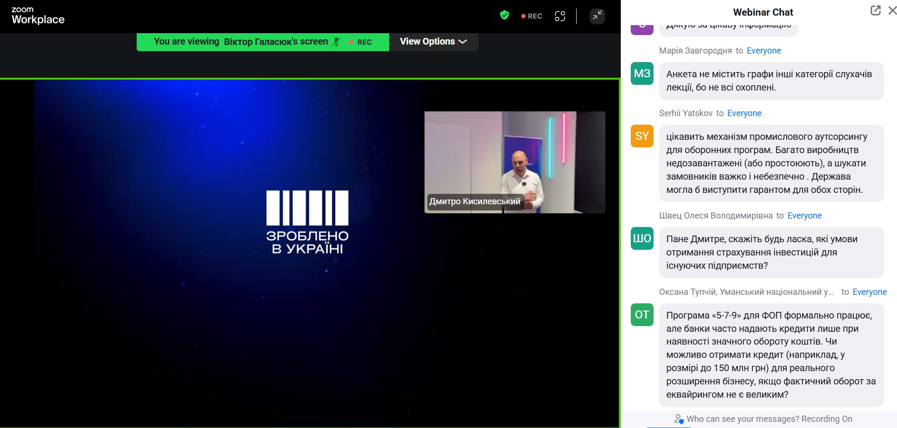This screenshot has width=897, height=428.
Task: Select message starting 'Пане Дмитре, скажіть будь ласка'
Action: [771, 252]
